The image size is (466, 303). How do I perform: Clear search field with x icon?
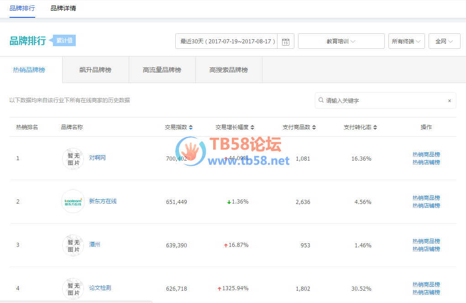(449, 101)
